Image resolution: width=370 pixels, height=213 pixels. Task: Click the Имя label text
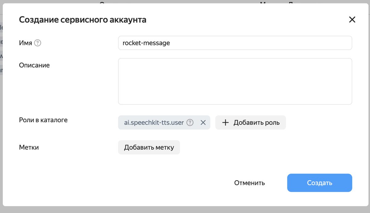pyautogui.click(x=26, y=43)
